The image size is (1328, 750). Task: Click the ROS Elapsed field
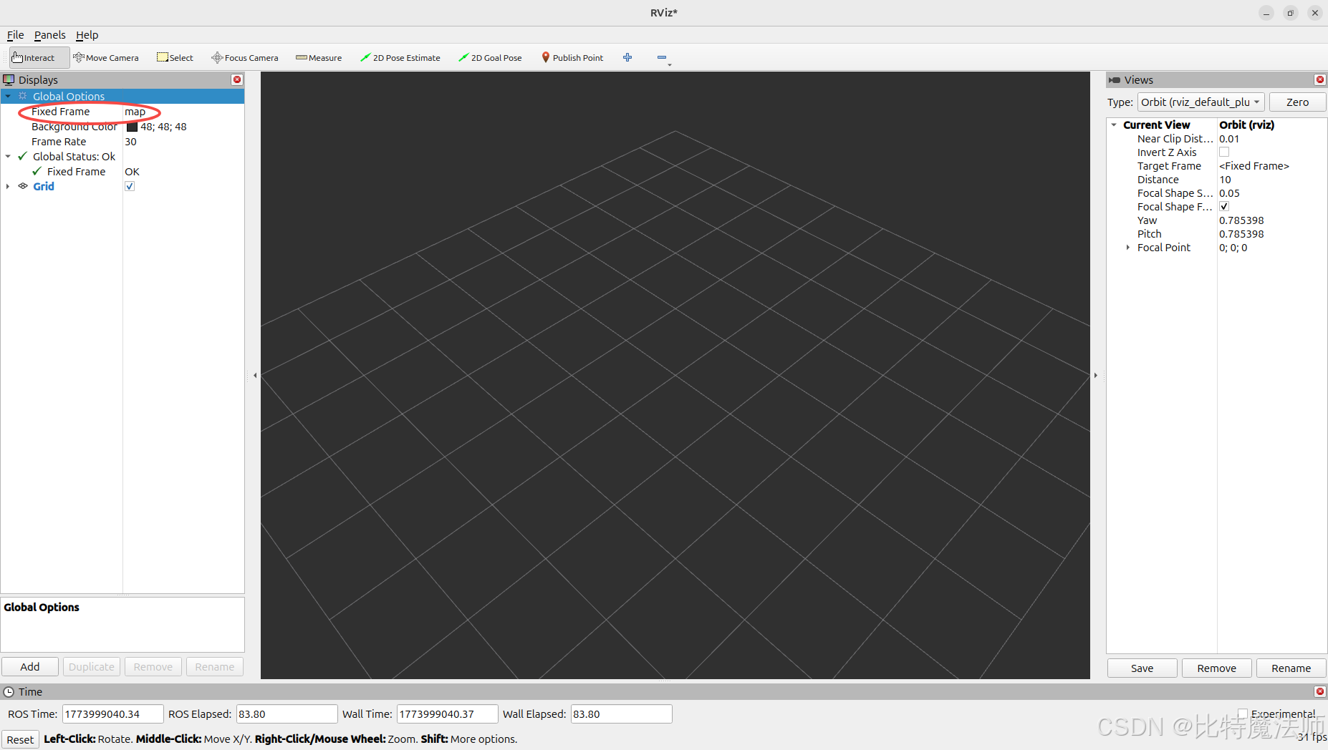click(x=287, y=714)
